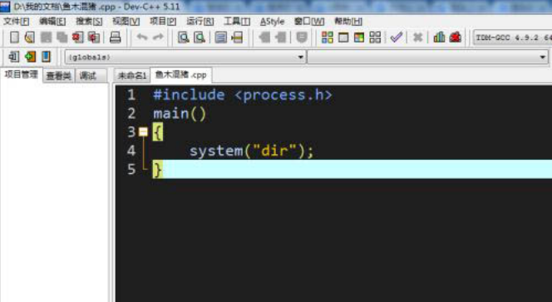Click the closing brace on line 5
Image resolution: width=552 pixels, height=302 pixels.
click(158, 170)
